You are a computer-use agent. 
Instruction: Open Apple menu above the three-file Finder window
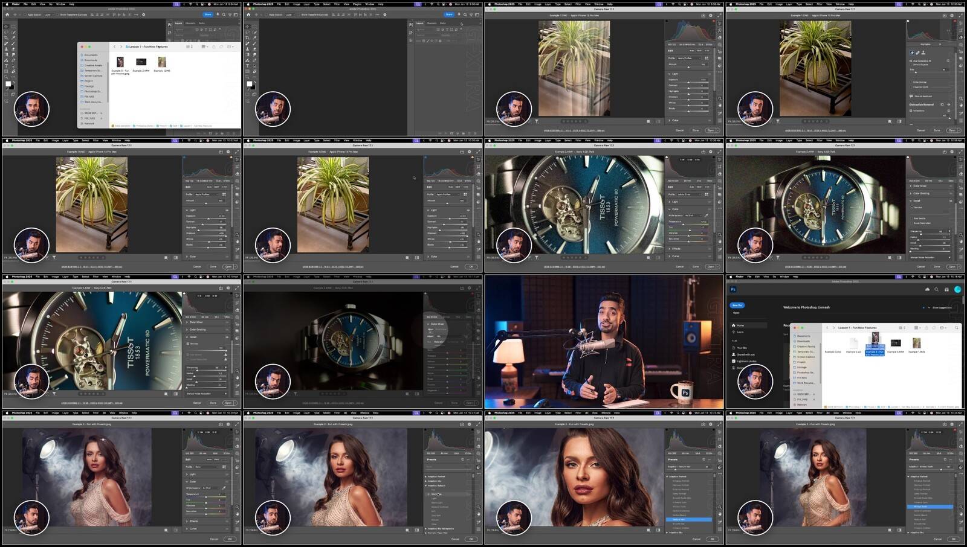point(7,4)
